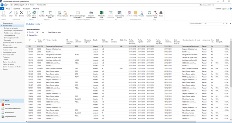Open Documentos históricos navigation section
Image resolution: width=232 pixels, height=123 pixels.
(x=12, y=109)
